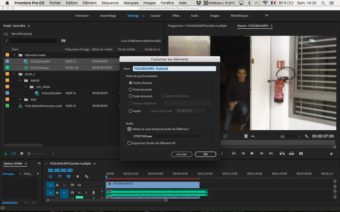Select Audio synchronisation radio button
This screenshot has width=340, height=212.
(x=130, y=111)
